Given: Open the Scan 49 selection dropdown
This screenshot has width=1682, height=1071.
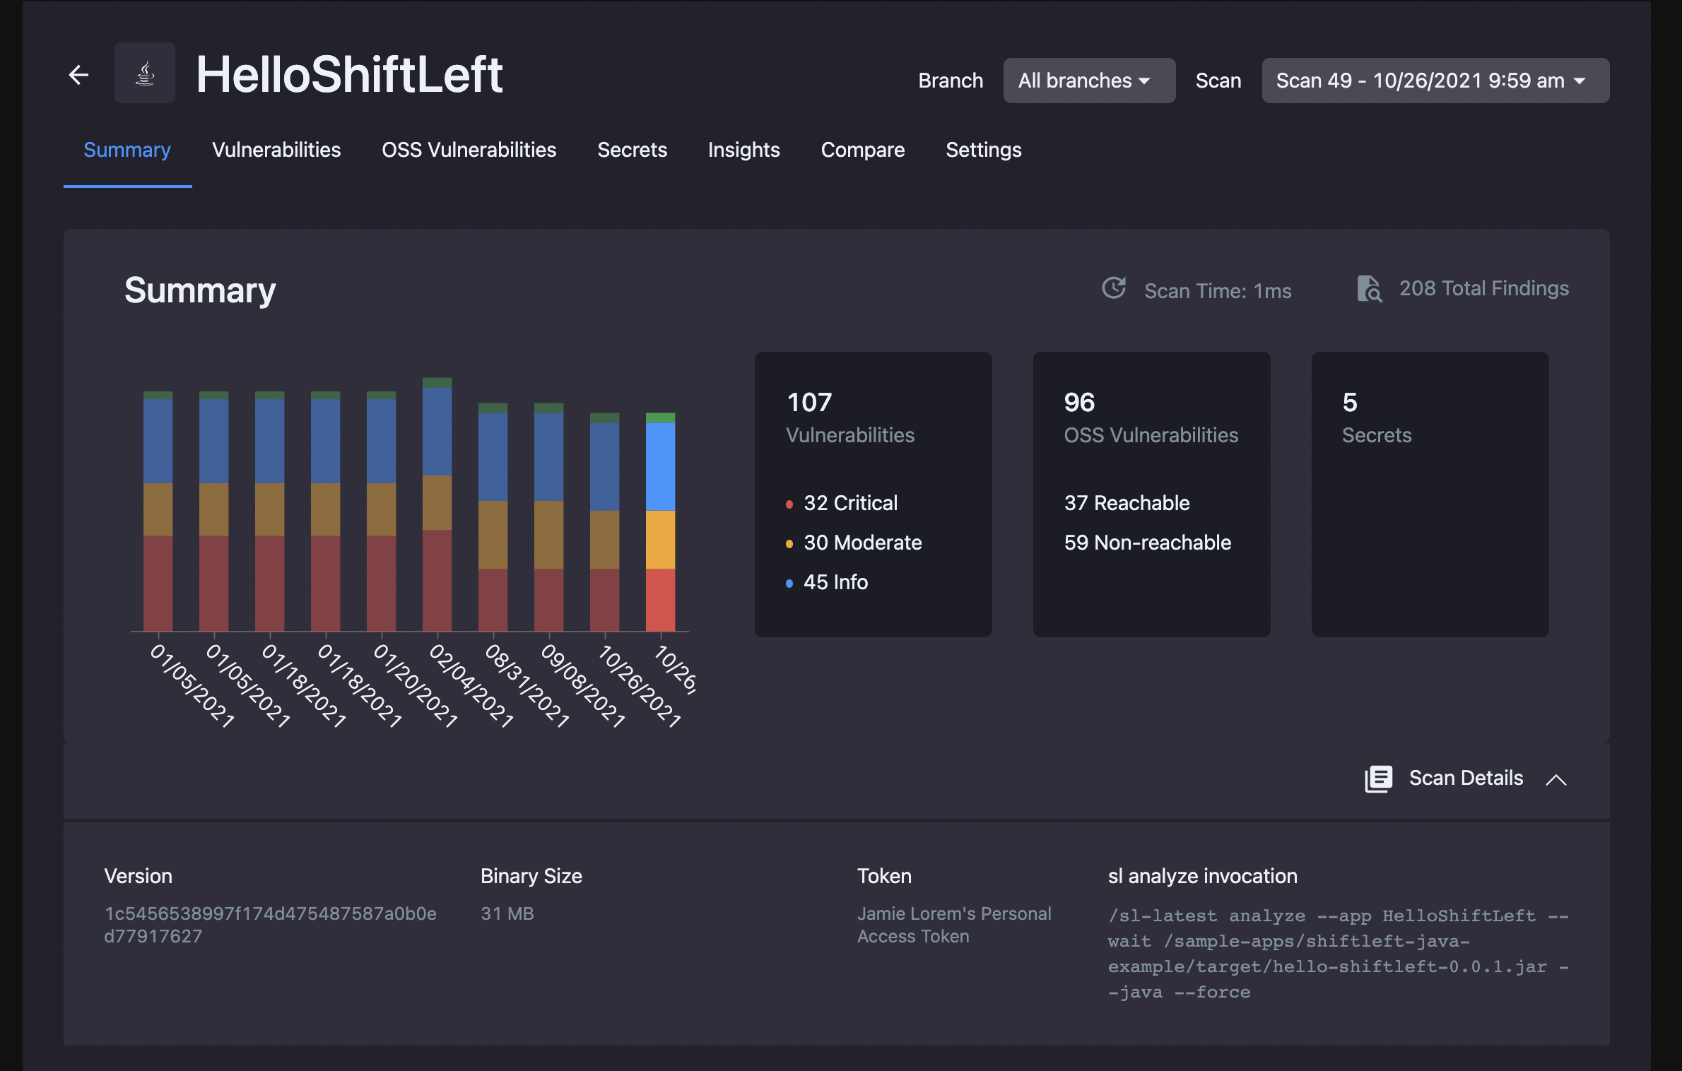Looking at the screenshot, I should (x=1435, y=81).
